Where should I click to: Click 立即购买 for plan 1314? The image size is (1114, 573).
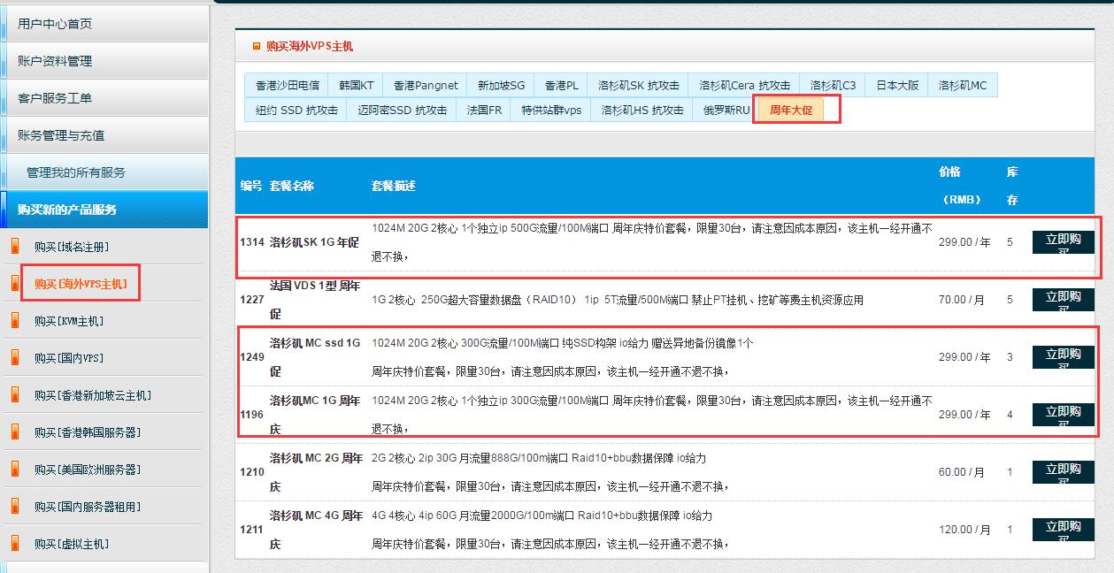(1063, 242)
